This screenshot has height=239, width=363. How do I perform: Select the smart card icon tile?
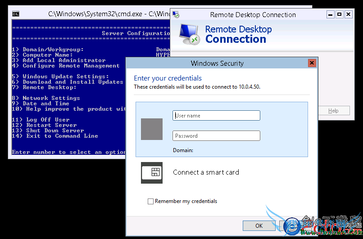pyautogui.click(x=152, y=172)
